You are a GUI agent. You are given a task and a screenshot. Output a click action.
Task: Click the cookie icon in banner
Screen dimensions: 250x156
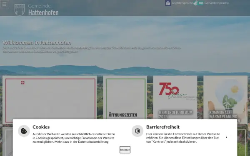coord(24,131)
